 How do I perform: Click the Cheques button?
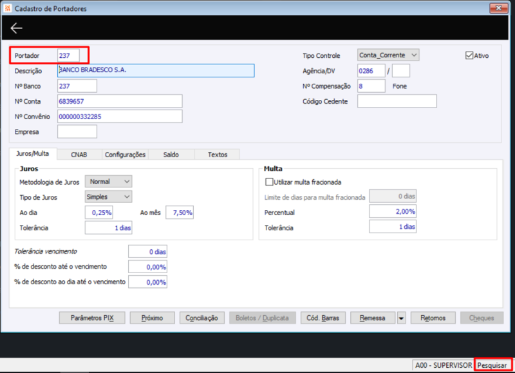point(482,318)
